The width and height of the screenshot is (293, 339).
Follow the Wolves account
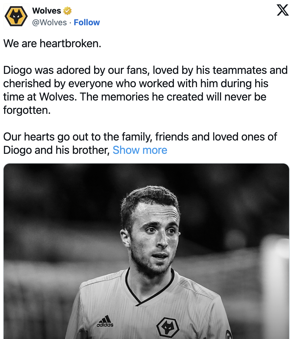87,22
